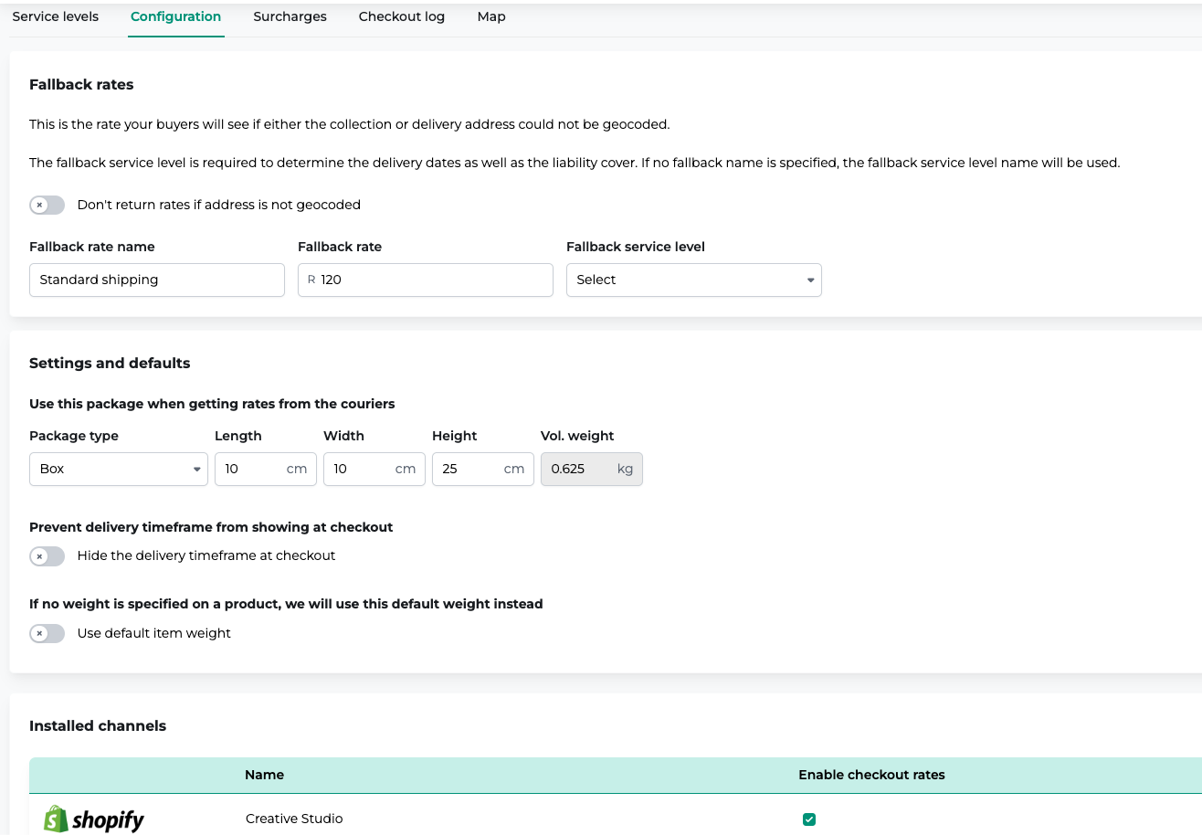Click the Vol. weight 0.625 kg field

592,469
